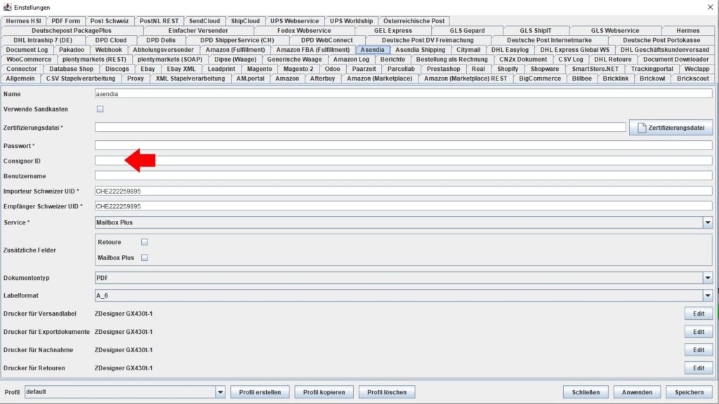Open the DHL Retoure tab

[612, 59]
